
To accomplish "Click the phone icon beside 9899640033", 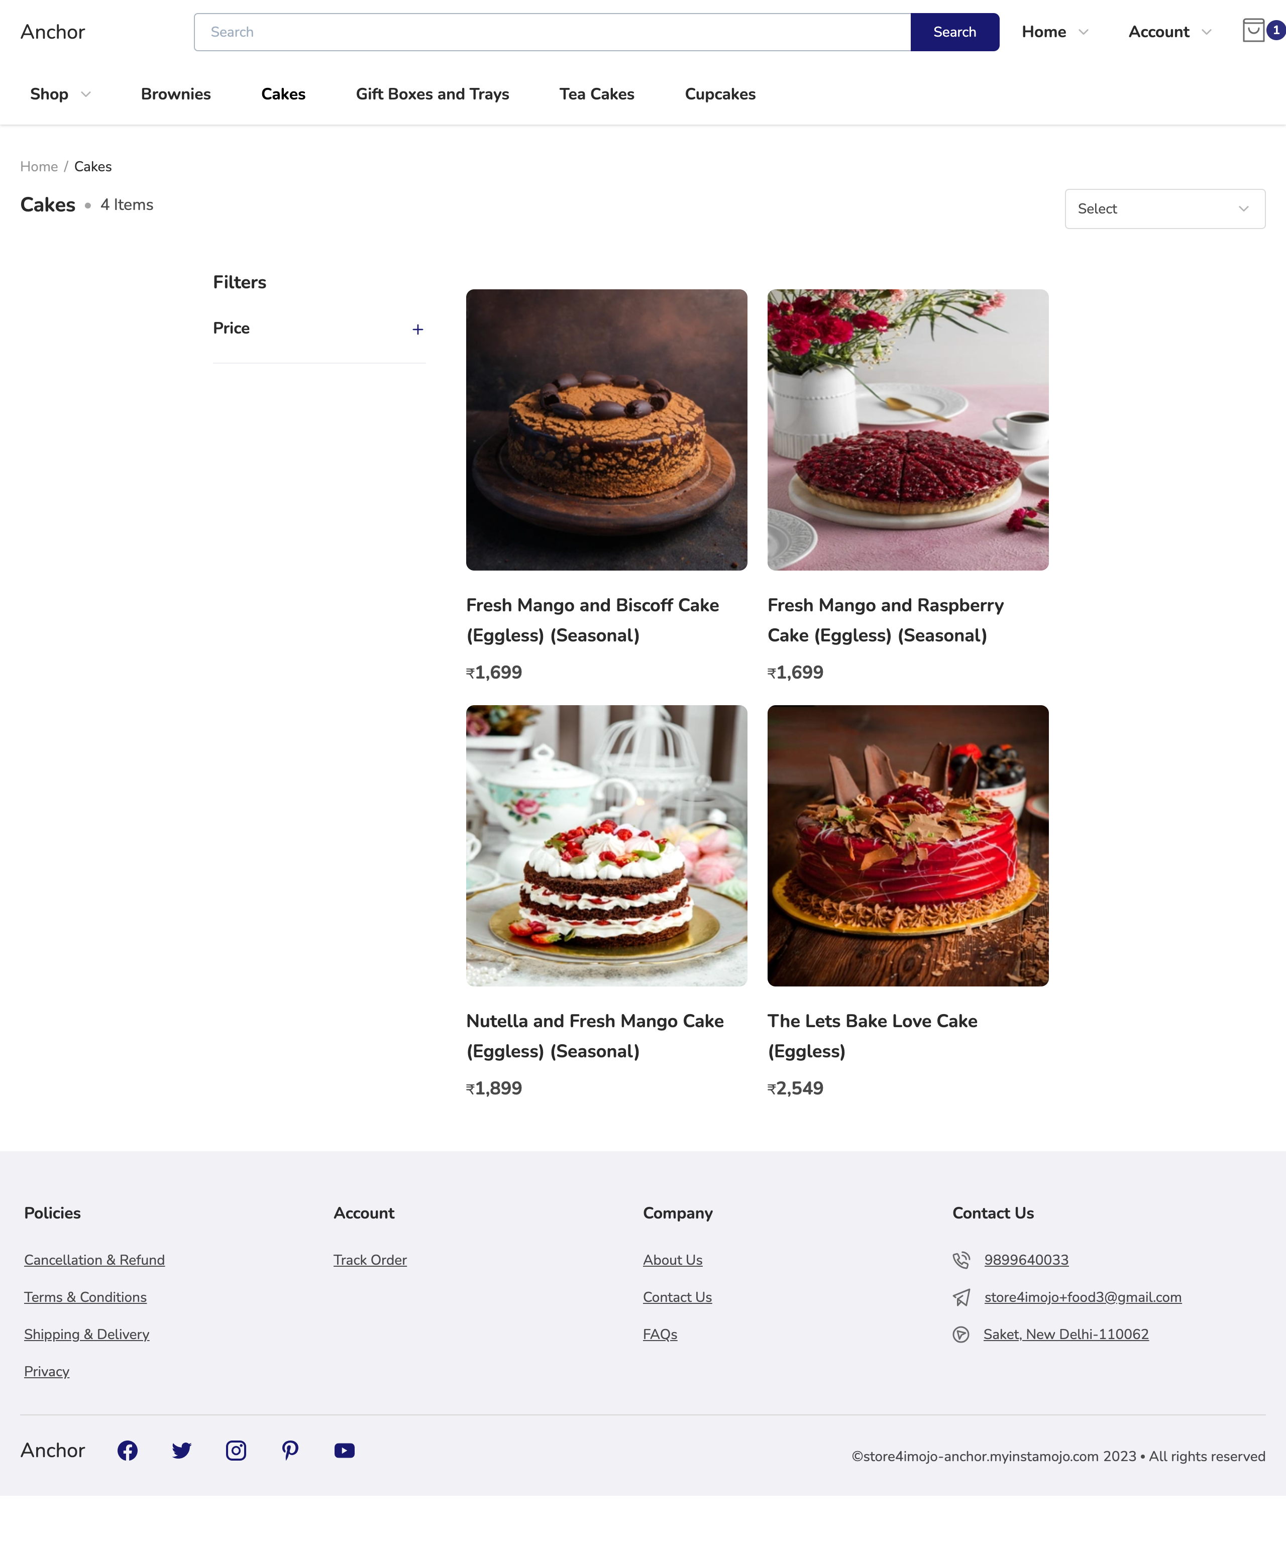I will 961,1260.
